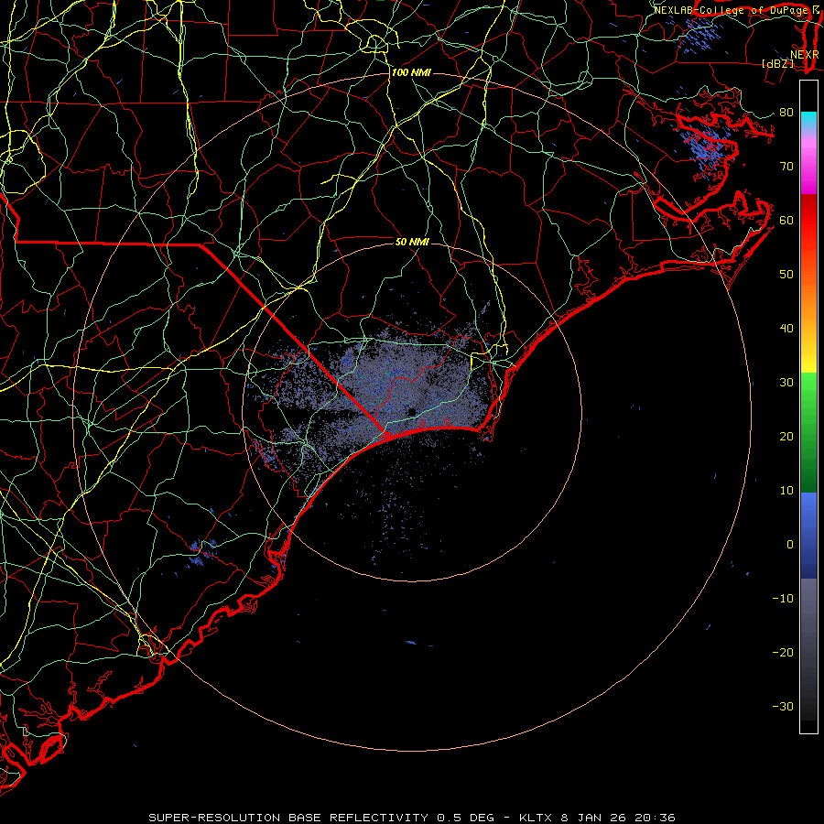
Task: Click the "[dBZ]" unit label
Action: tap(777, 63)
